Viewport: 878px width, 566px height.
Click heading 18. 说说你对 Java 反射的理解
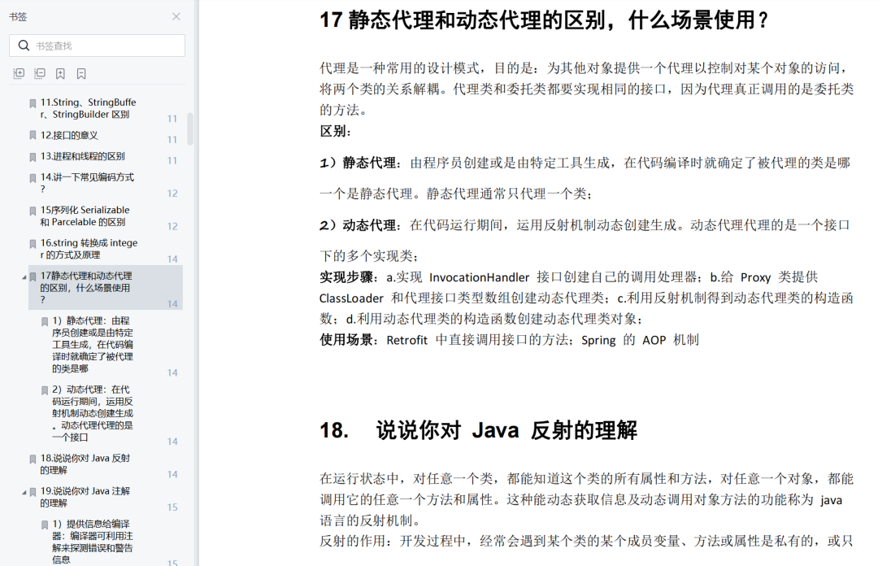[x=478, y=430]
